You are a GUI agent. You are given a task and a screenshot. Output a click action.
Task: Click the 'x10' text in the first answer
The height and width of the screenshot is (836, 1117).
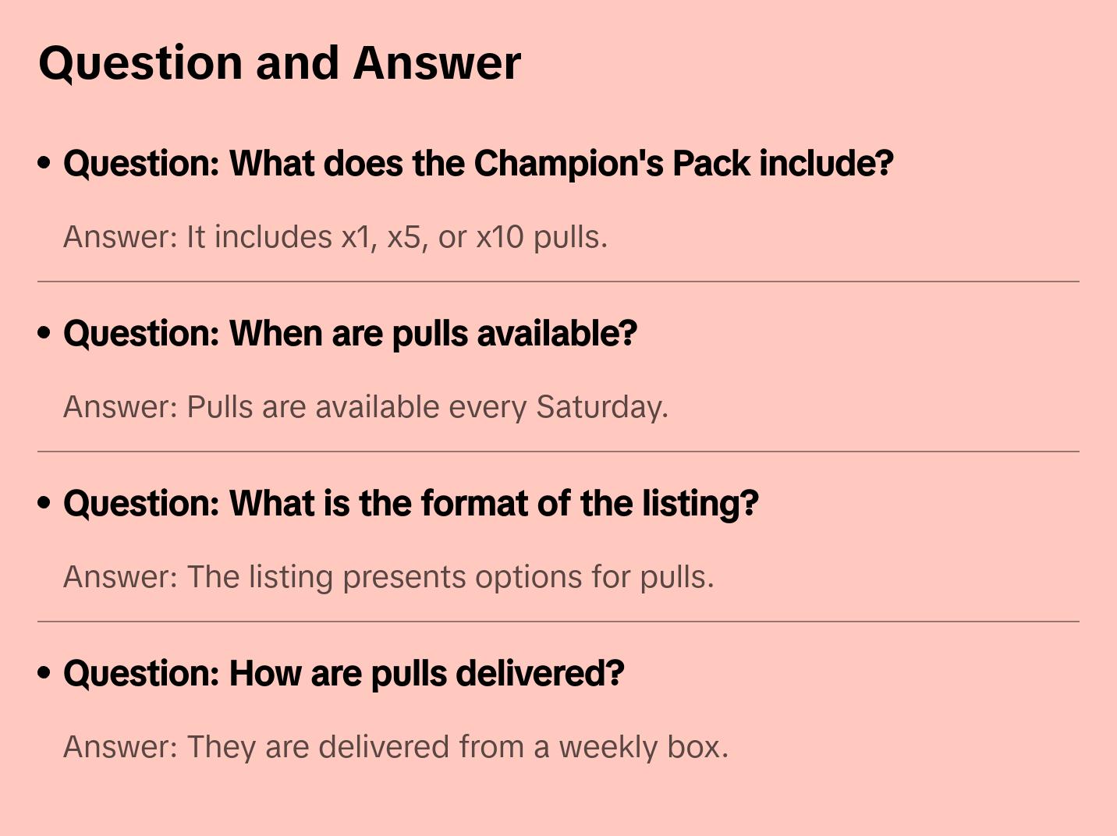[x=500, y=237]
